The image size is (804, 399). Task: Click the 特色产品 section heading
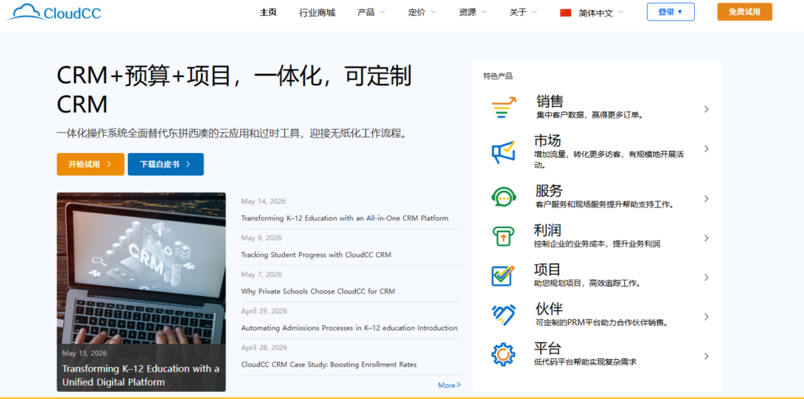[x=497, y=76]
